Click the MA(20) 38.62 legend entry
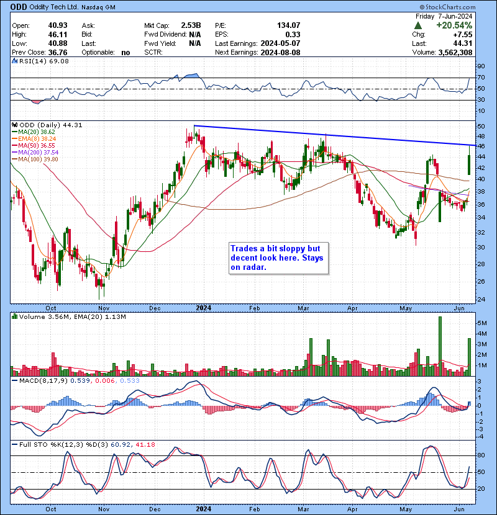This screenshot has width=497, height=515. pyautogui.click(x=34, y=132)
